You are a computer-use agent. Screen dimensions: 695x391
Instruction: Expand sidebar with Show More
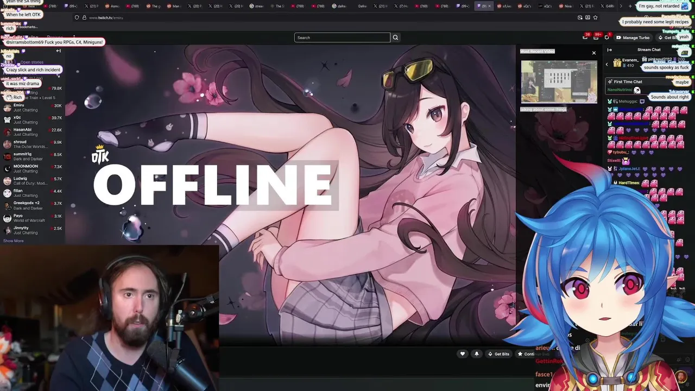pyautogui.click(x=13, y=241)
